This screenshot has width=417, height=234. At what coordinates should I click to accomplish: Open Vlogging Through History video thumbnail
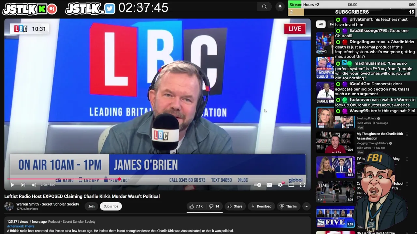pos(335,142)
